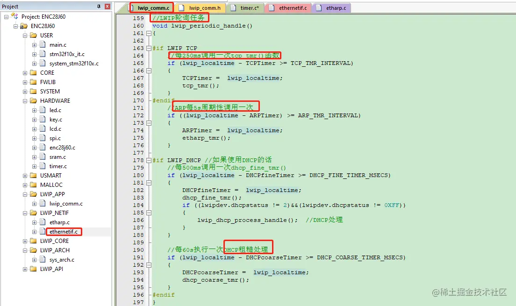Collapse the #if LWIP_TCP fold at line 163
The width and height of the screenshot is (516, 306).
[149, 49]
